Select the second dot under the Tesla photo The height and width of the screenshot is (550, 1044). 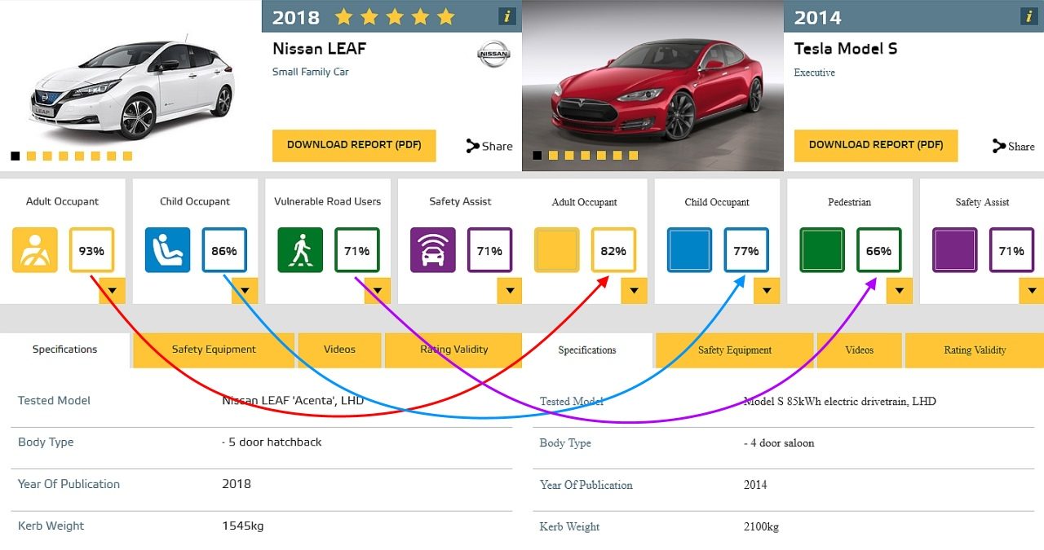(553, 155)
